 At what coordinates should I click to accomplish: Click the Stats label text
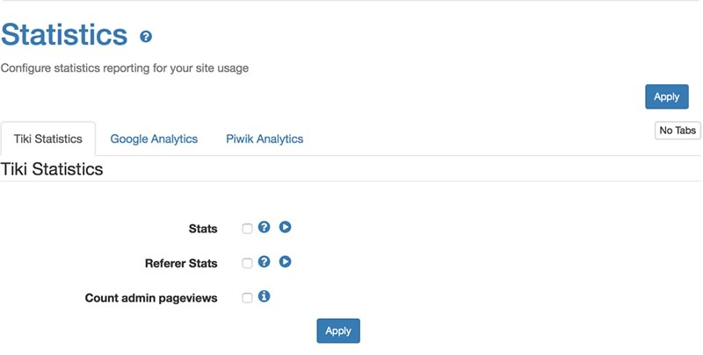pos(203,229)
